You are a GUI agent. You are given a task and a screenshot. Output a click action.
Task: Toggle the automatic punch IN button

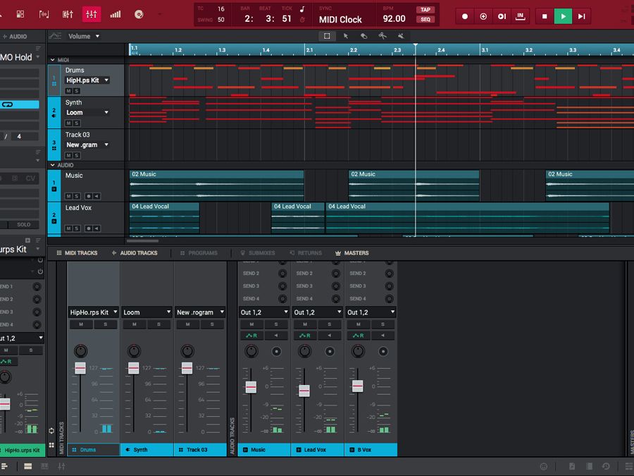[521, 17]
